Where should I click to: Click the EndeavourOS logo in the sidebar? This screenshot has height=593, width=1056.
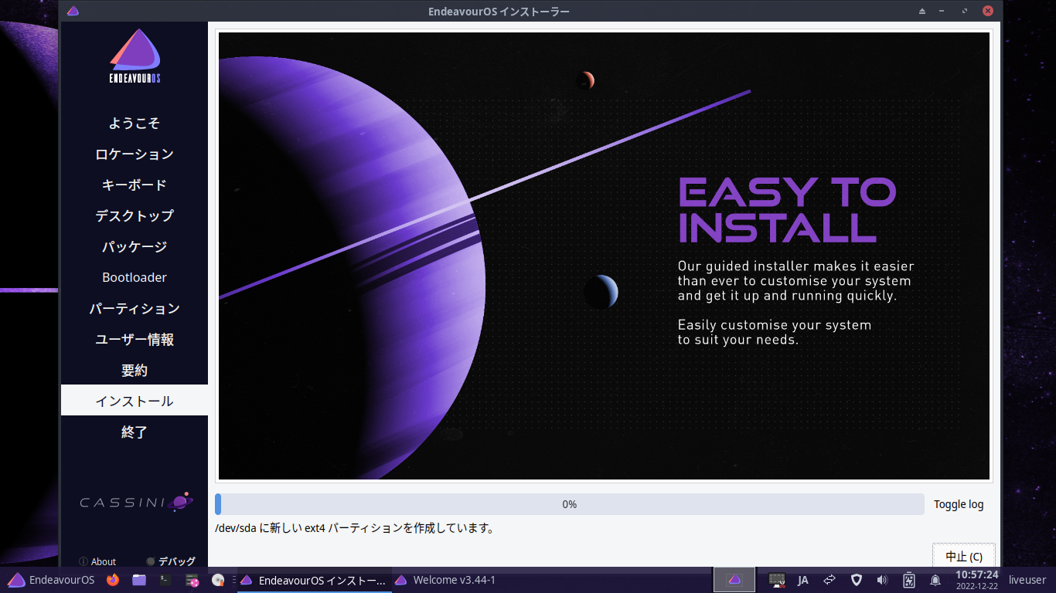point(135,56)
